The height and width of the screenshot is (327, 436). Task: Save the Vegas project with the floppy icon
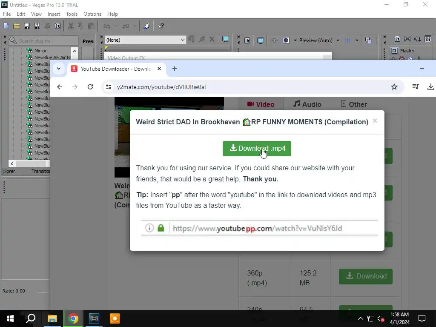[27, 26]
